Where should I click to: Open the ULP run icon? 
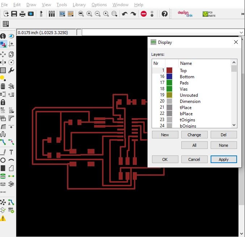(71, 14)
